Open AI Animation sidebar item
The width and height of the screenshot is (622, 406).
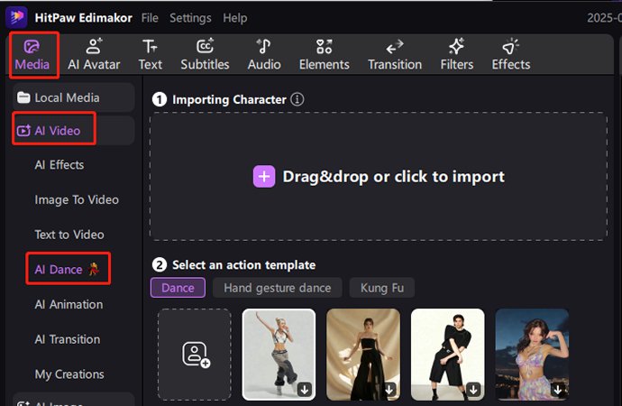coord(69,304)
